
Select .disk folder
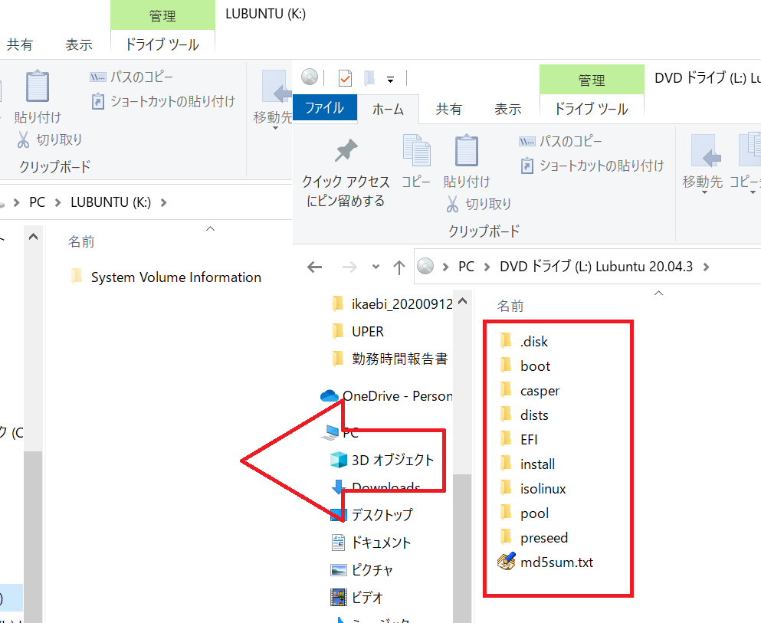coord(523,341)
